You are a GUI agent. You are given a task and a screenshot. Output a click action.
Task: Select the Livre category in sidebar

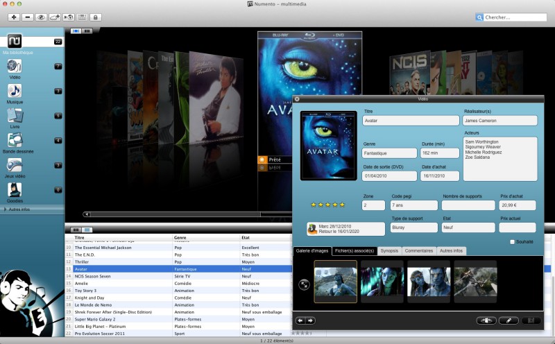pyautogui.click(x=15, y=119)
